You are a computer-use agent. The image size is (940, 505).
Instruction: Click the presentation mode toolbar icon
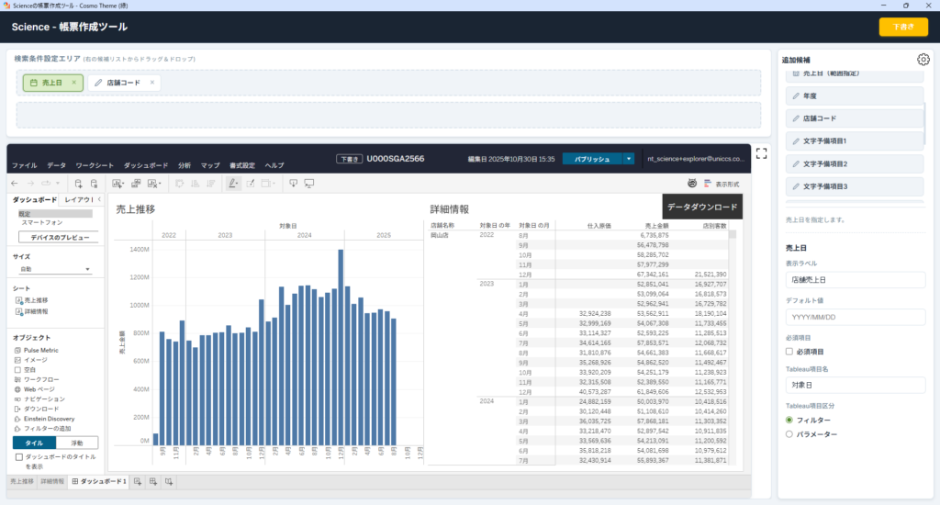coord(309,184)
